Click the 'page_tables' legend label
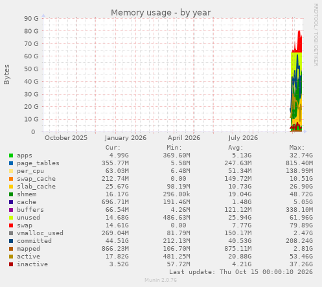This screenshot has width=322, height=287. (x=38, y=163)
